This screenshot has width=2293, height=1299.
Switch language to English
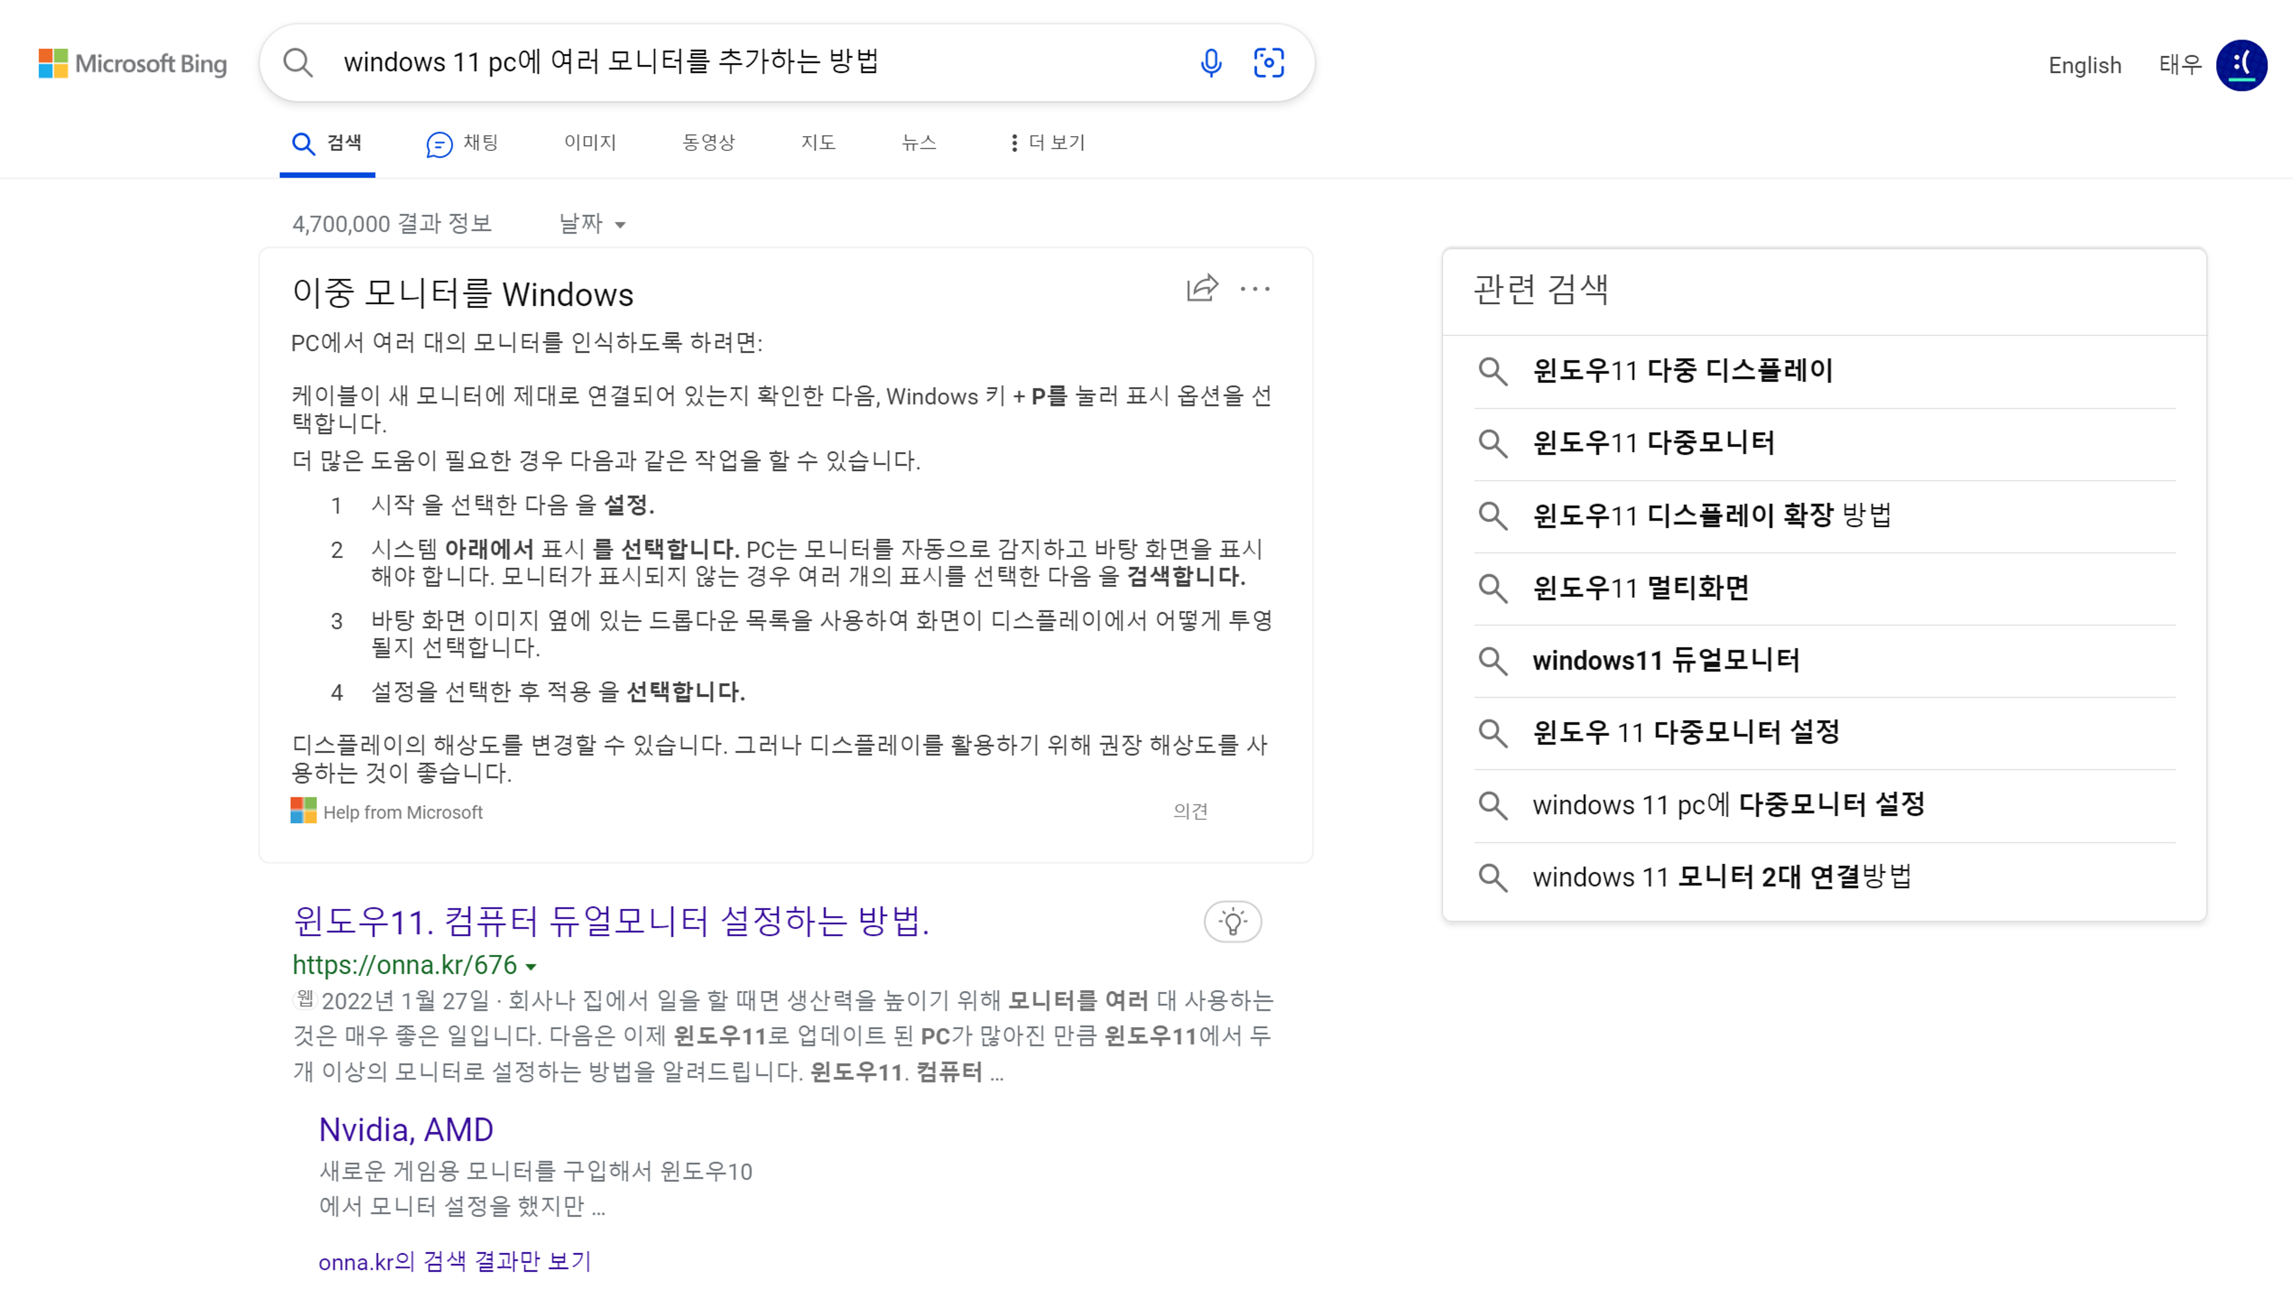[x=2084, y=65]
